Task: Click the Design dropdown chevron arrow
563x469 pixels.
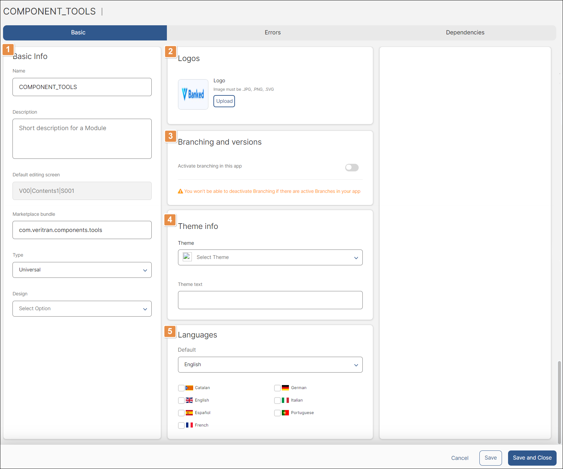Action: click(x=145, y=309)
